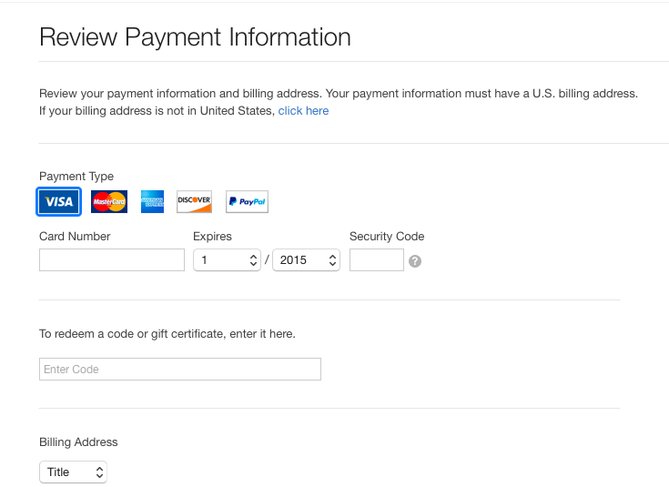This screenshot has width=669, height=487.
Task: Click the redeem code or gift certificate text
Action: pyautogui.click(x=167, y=334)
